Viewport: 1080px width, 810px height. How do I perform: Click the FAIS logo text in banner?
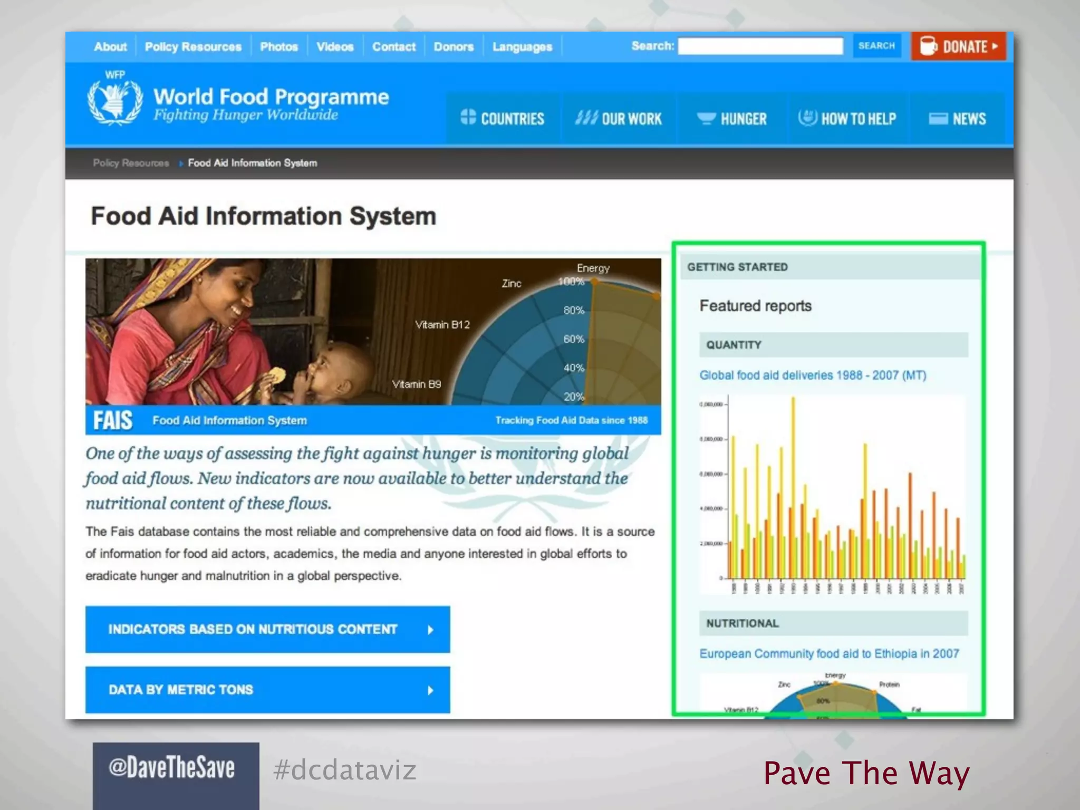pos(113,420)
